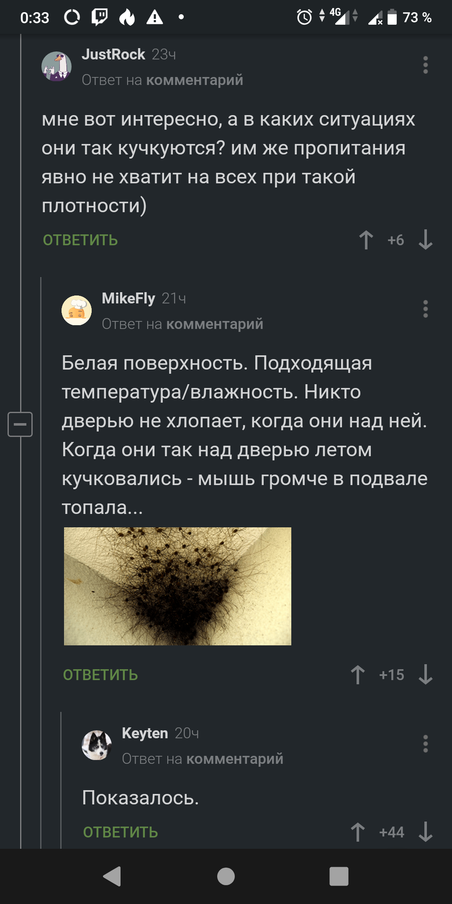Screen dimensions: 452x904
Task: Downvote Keyten's comment
Action: (x=426, y=832)
